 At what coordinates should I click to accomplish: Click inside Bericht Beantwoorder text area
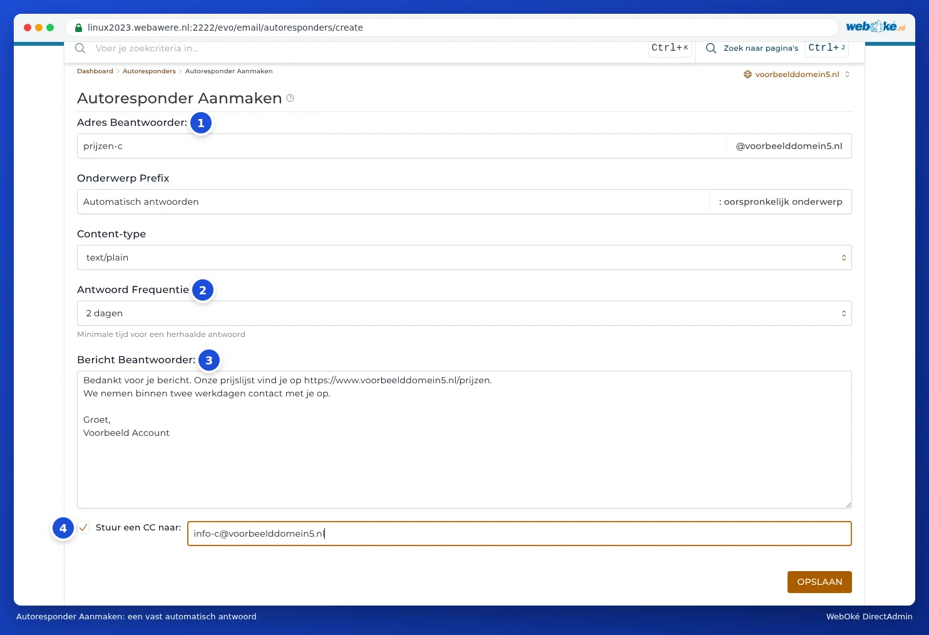click(x=464, y=440)
